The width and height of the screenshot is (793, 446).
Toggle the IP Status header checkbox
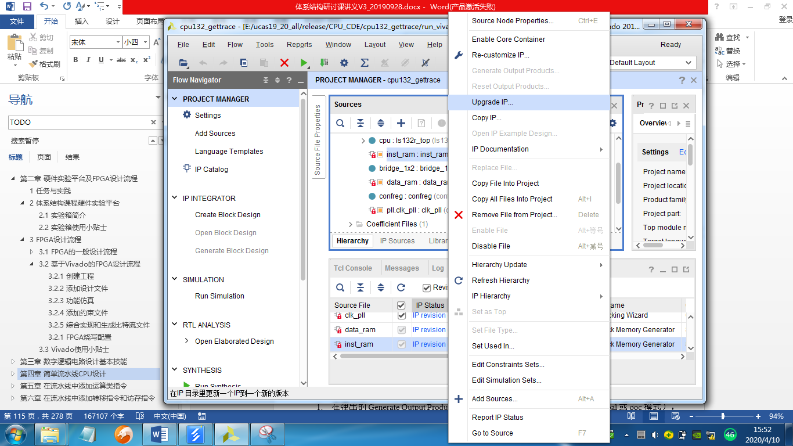coord(401,305)
